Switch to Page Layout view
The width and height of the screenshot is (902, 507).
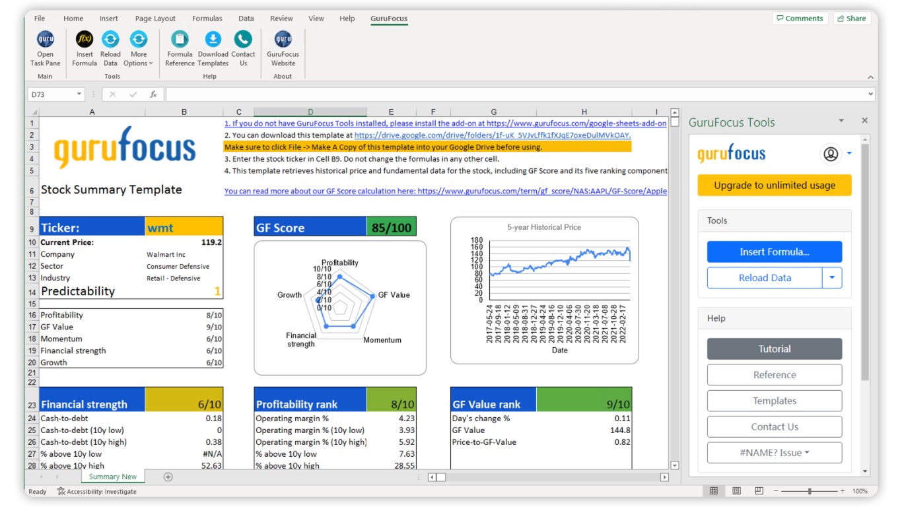click(736, 491)
